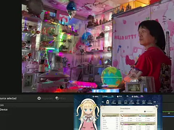
Task: Click the orange-bar stat group icon
Action: [x=122, y=115]
